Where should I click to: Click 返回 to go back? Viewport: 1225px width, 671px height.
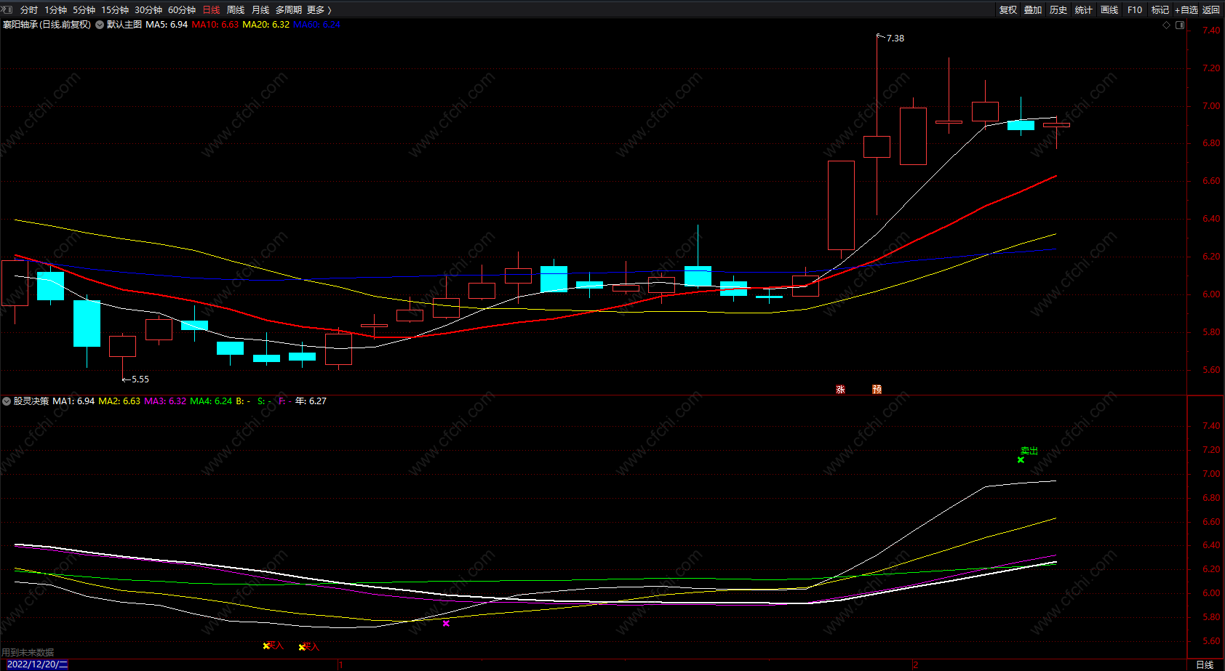point(1211,10)
